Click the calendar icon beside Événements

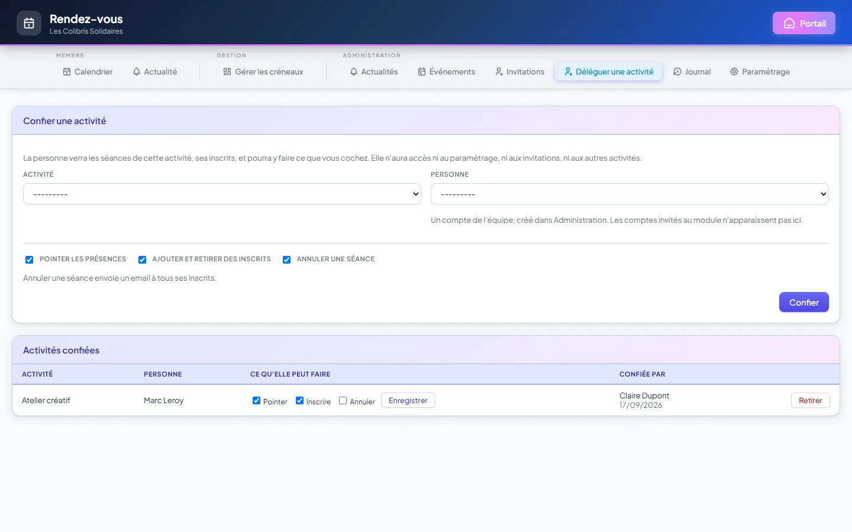(422, 72)
